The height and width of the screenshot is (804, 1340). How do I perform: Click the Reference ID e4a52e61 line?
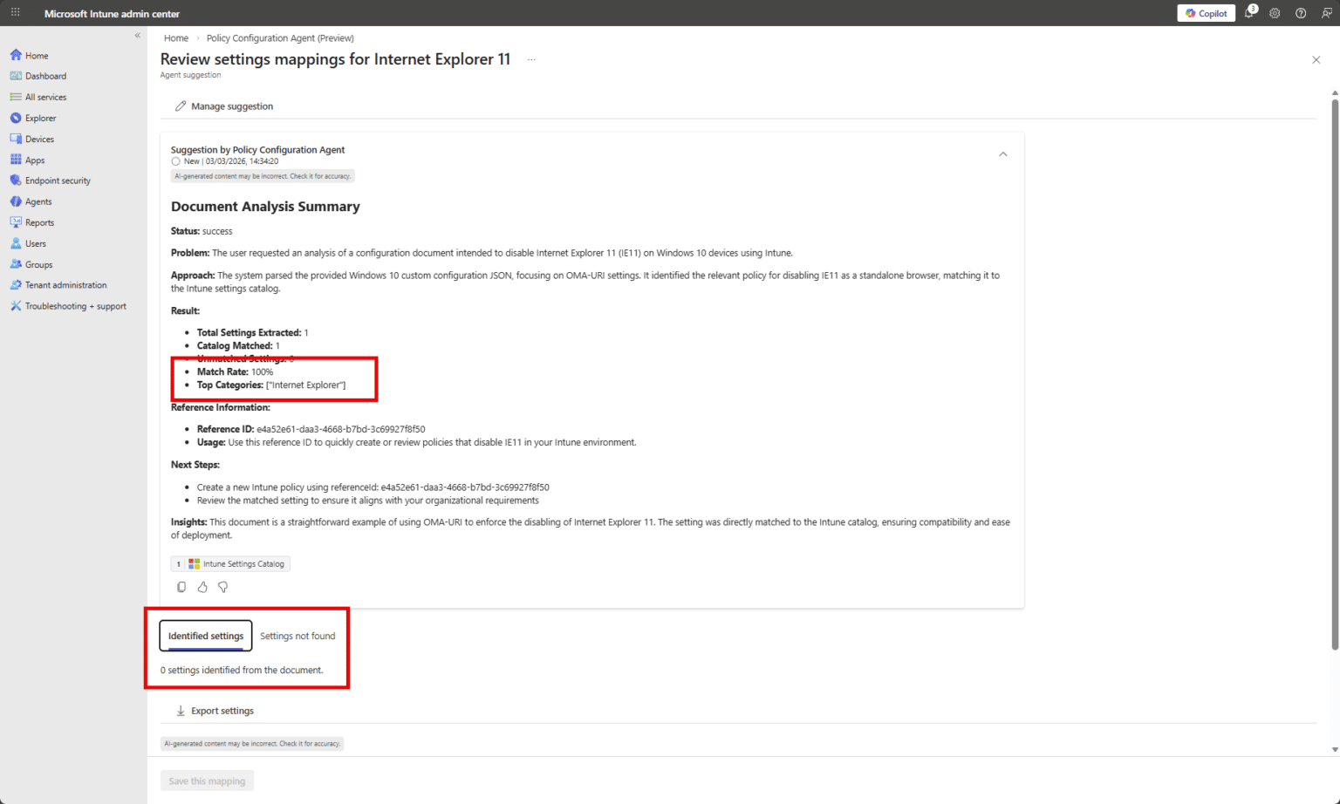point(311,429)
